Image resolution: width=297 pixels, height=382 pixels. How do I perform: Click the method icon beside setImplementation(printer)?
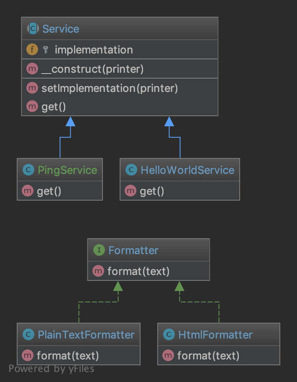pos(32,88)
